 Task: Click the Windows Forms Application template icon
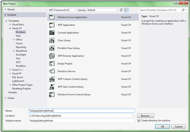tap(52, 17)
